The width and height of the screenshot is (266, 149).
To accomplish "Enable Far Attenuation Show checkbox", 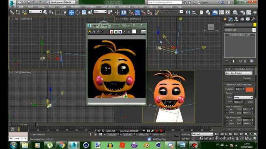I will tap(227, 123).
